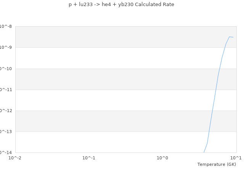This screenshot has height=183, width=244.
Task: Select the 10^1 x-axis tick label
Action: 236,158
